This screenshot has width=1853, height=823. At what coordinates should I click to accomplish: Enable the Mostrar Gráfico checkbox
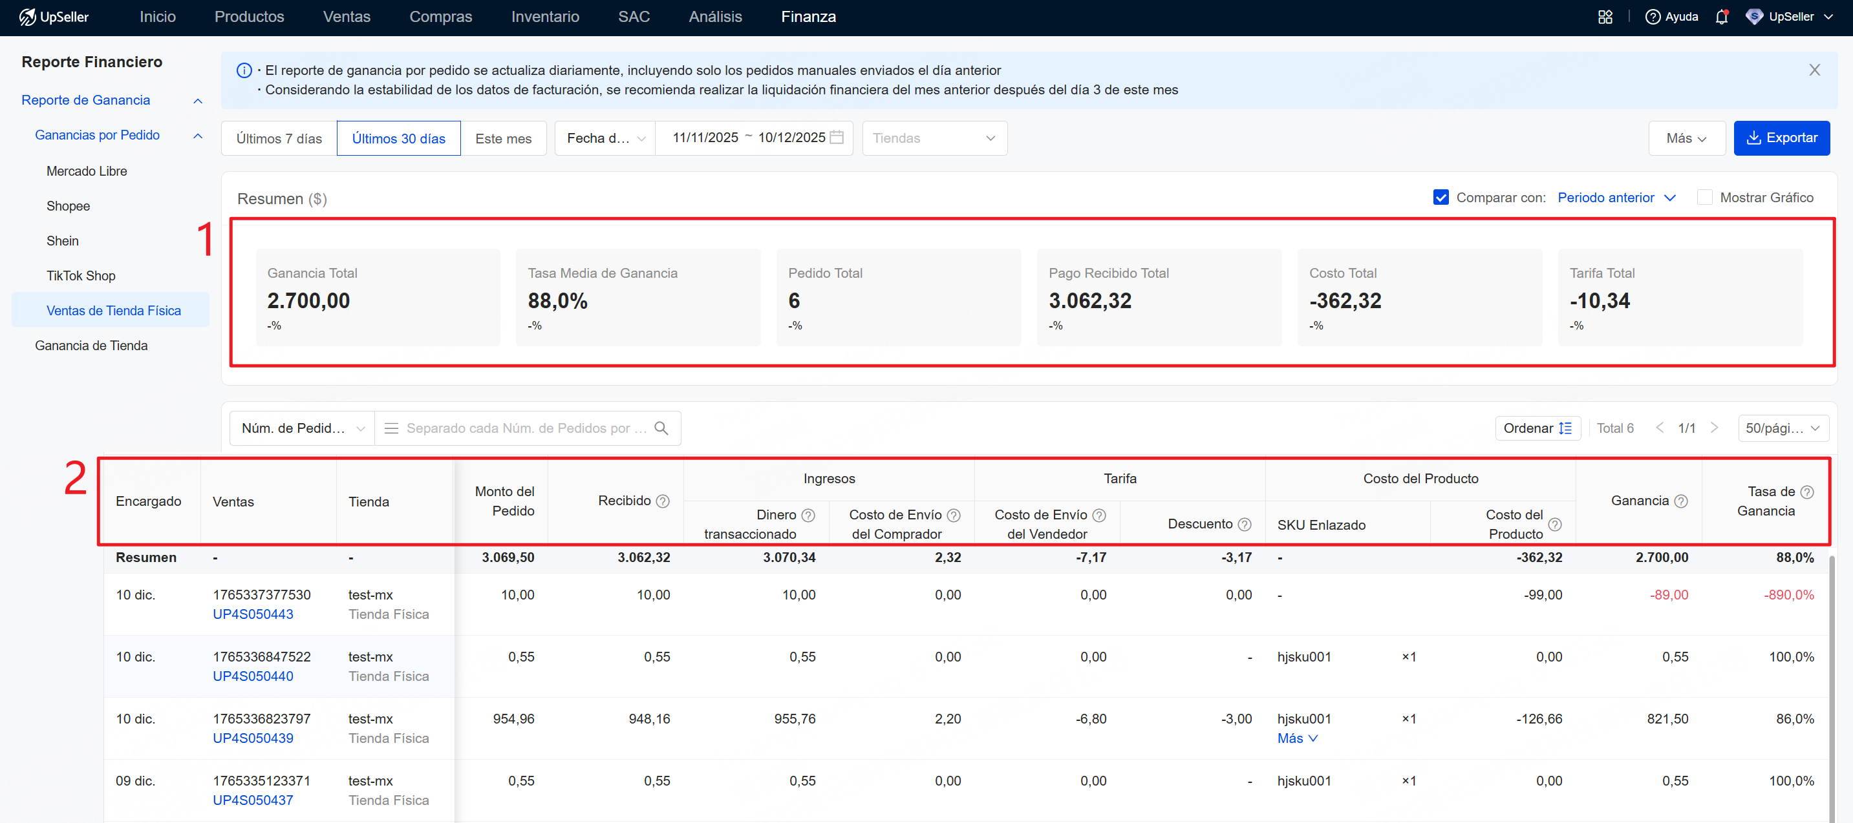(1704, 198)
